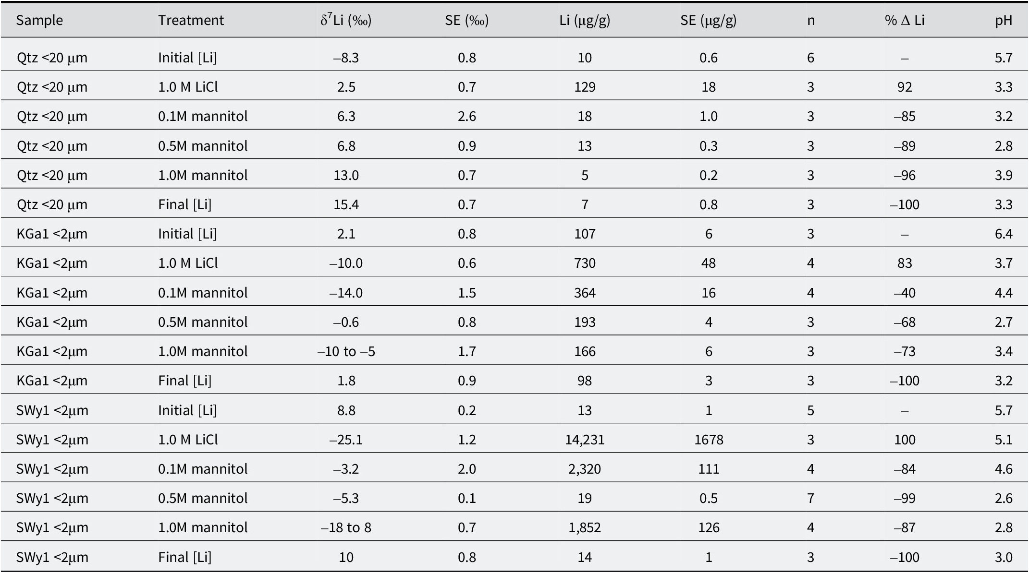Image resolution: width=1029 pixels, height=573 pixels.
Task: Select the Qtz 1.0 M LiCl treatment cell
Action: pyautogui.click(x=188, y=87)
